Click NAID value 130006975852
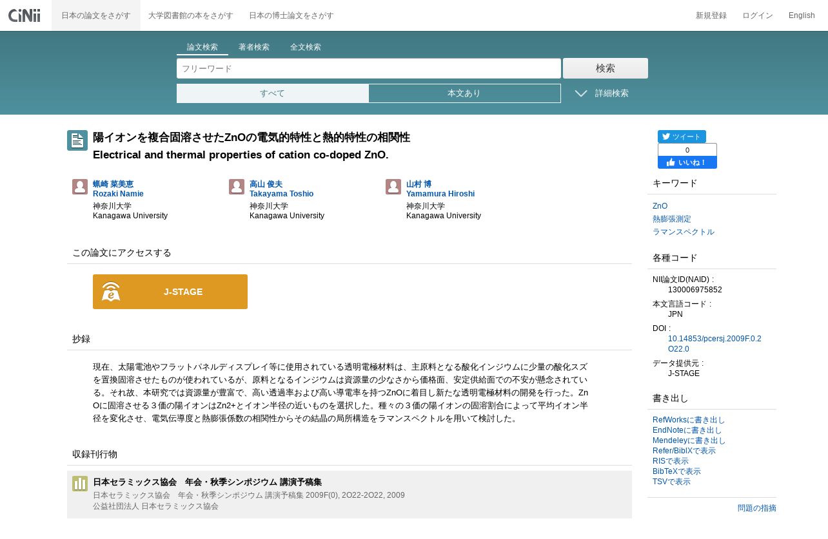The image size is (828, 539). [695, 290]
